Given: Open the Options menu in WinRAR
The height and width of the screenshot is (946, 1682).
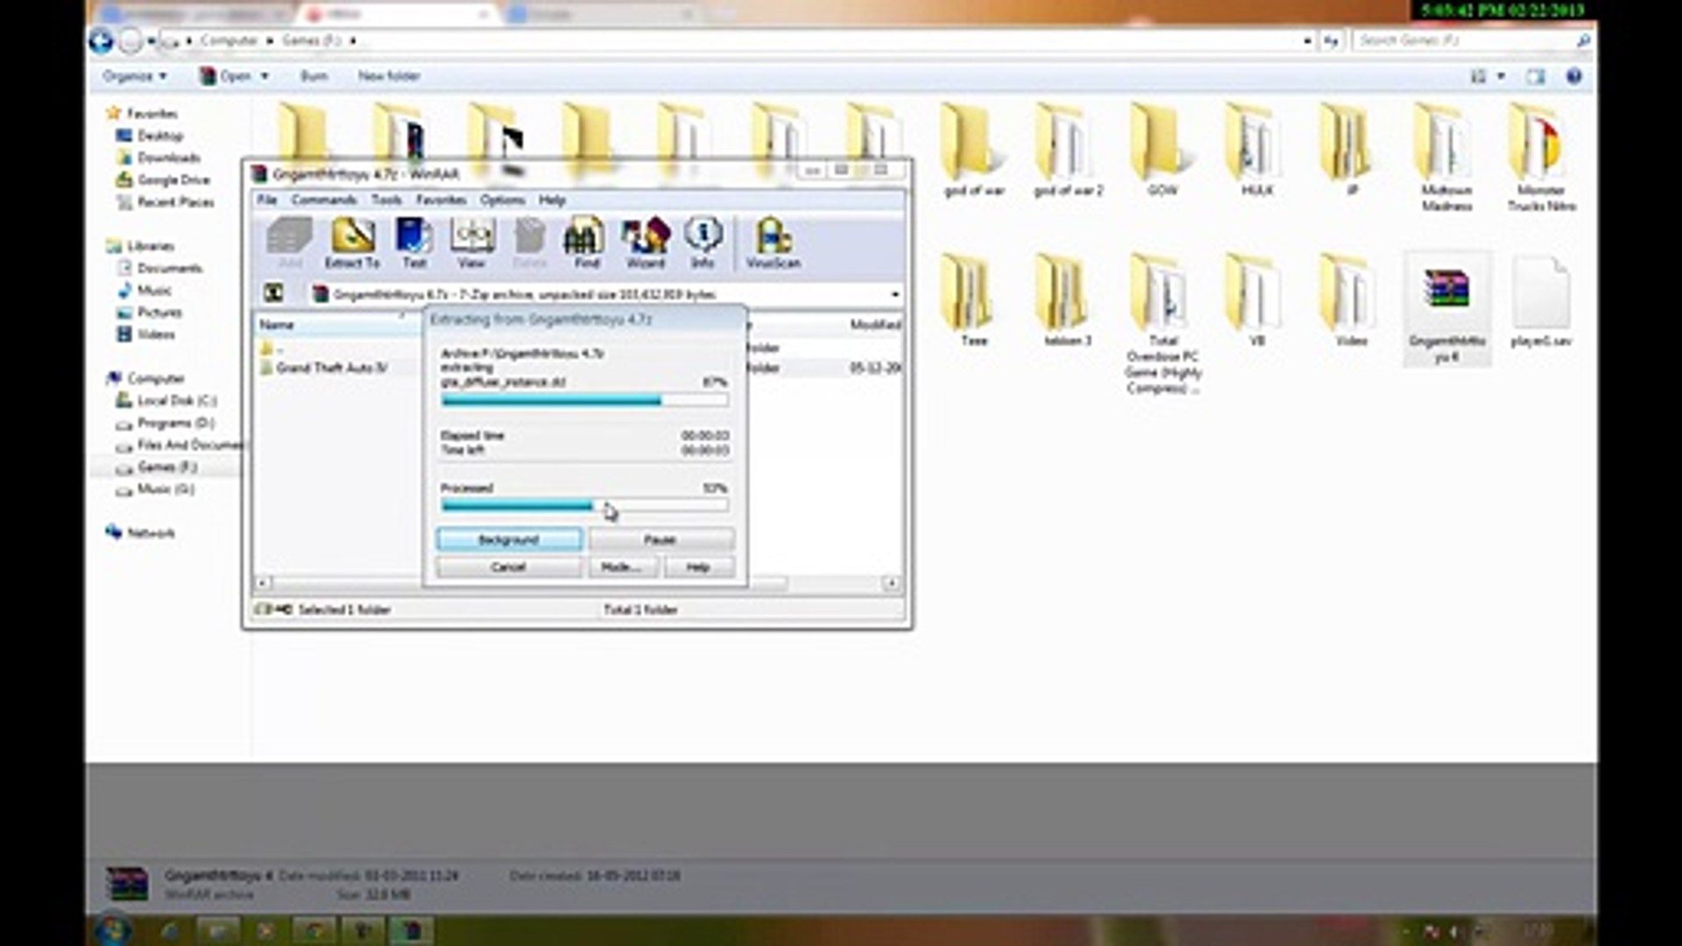Looking at the screenshot, I should (502, 200).
